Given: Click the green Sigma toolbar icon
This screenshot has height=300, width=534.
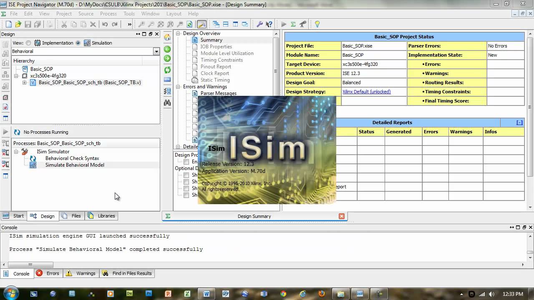Looking at the screenshot, I should coord(293,24).
